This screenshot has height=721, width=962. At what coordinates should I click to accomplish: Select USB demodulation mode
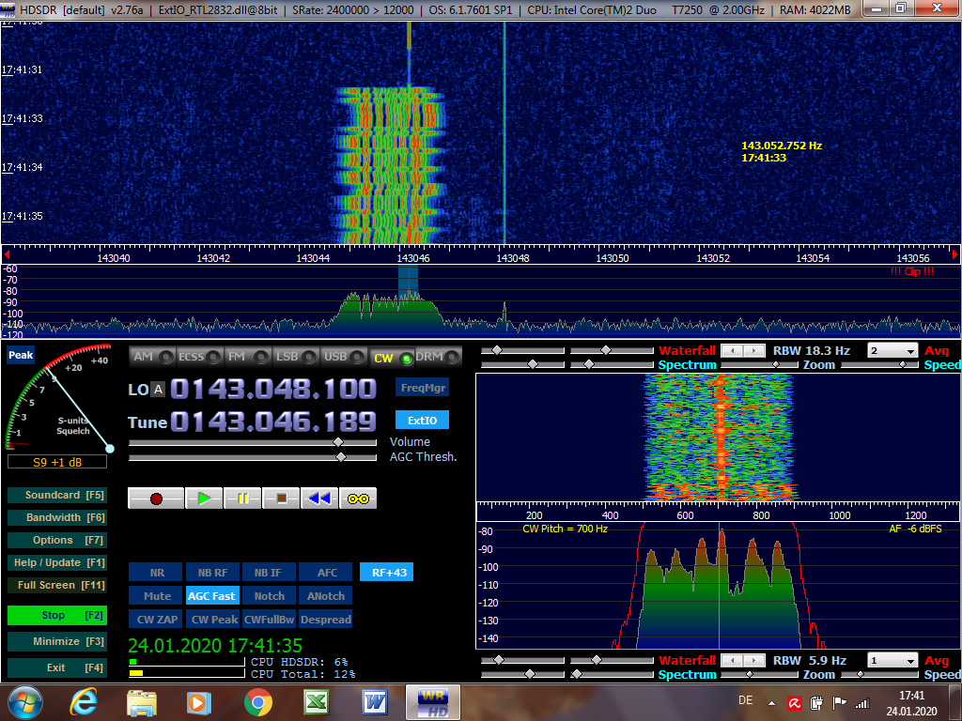[344, 357]
